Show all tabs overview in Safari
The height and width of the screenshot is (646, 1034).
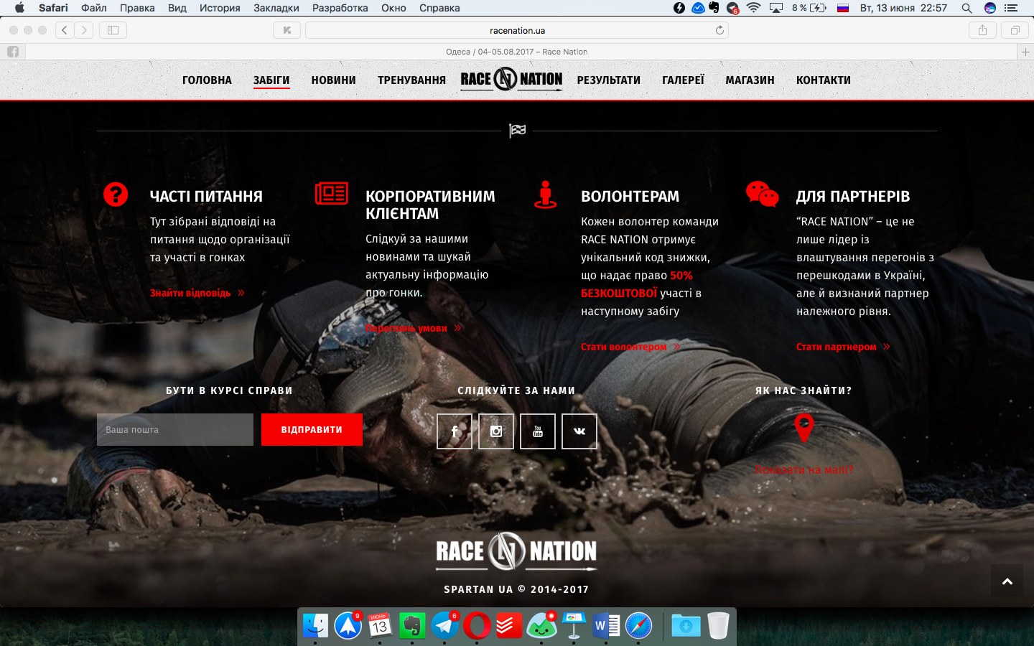1015,30
